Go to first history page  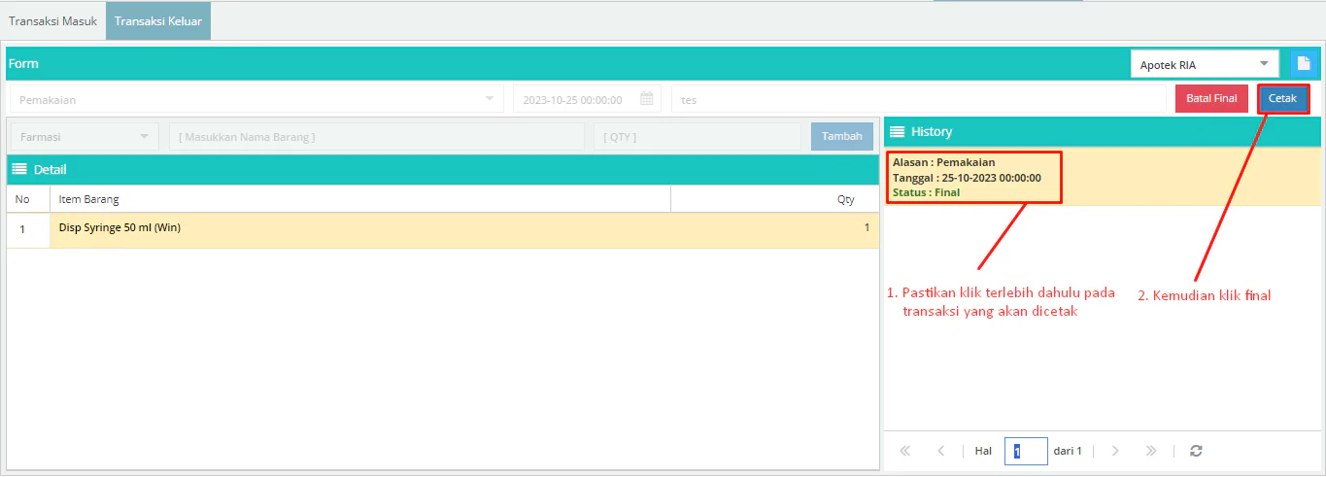904,451
